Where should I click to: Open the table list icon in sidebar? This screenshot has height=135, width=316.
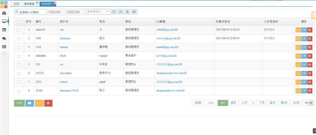tap(4, 30)
